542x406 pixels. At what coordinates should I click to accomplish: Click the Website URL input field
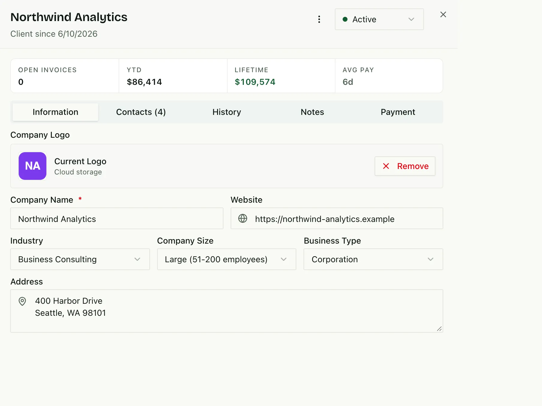coord(337,218)
